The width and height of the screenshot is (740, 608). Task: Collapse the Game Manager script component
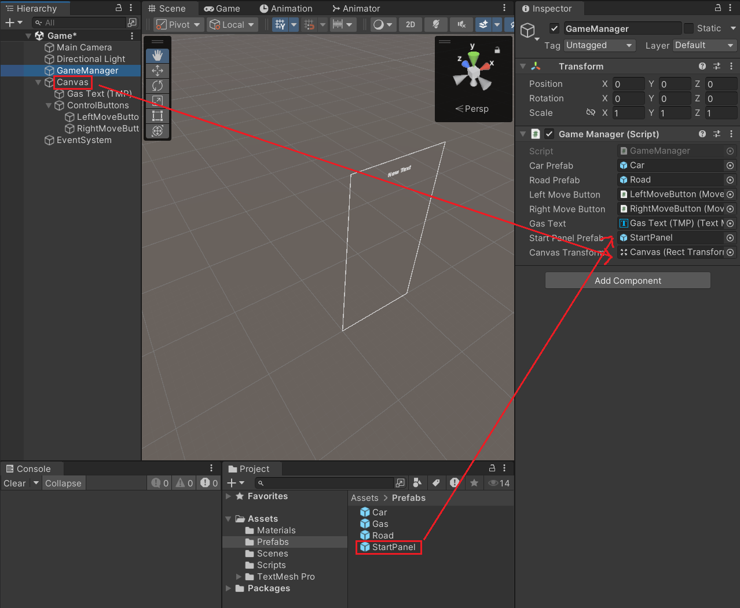click(x=523, y=134)
